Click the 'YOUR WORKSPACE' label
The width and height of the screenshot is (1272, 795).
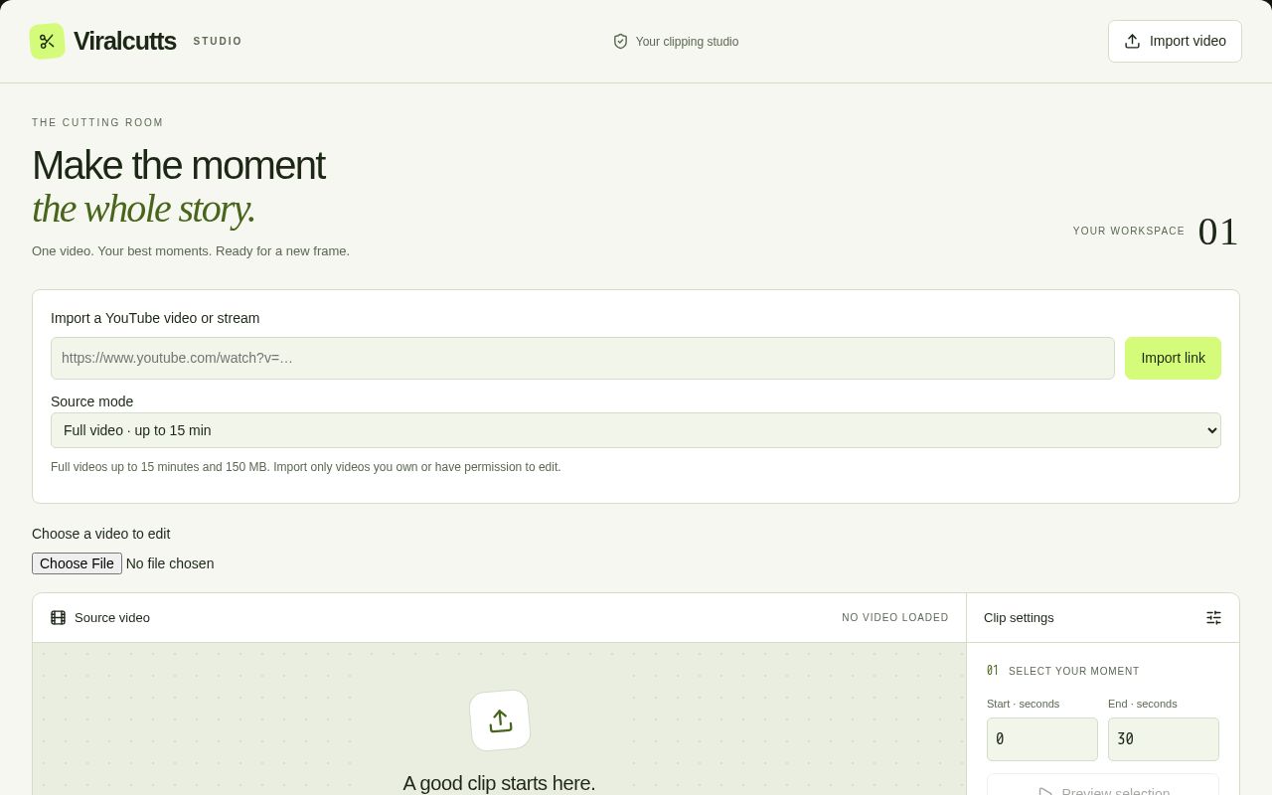[x=1129, y=232]
